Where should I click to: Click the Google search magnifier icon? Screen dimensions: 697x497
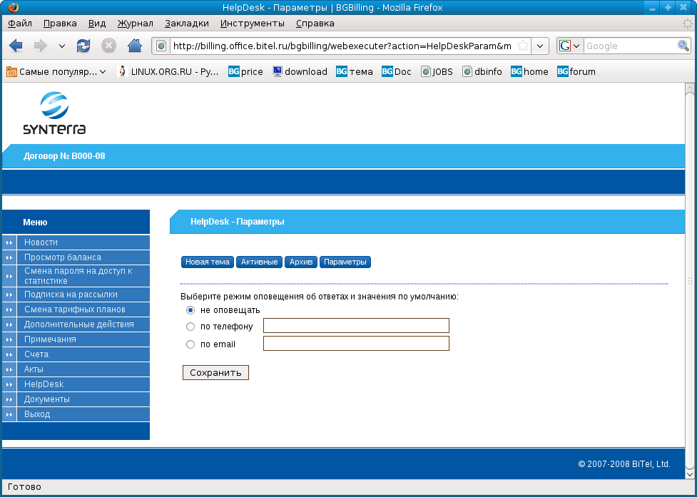pos(682,45)
